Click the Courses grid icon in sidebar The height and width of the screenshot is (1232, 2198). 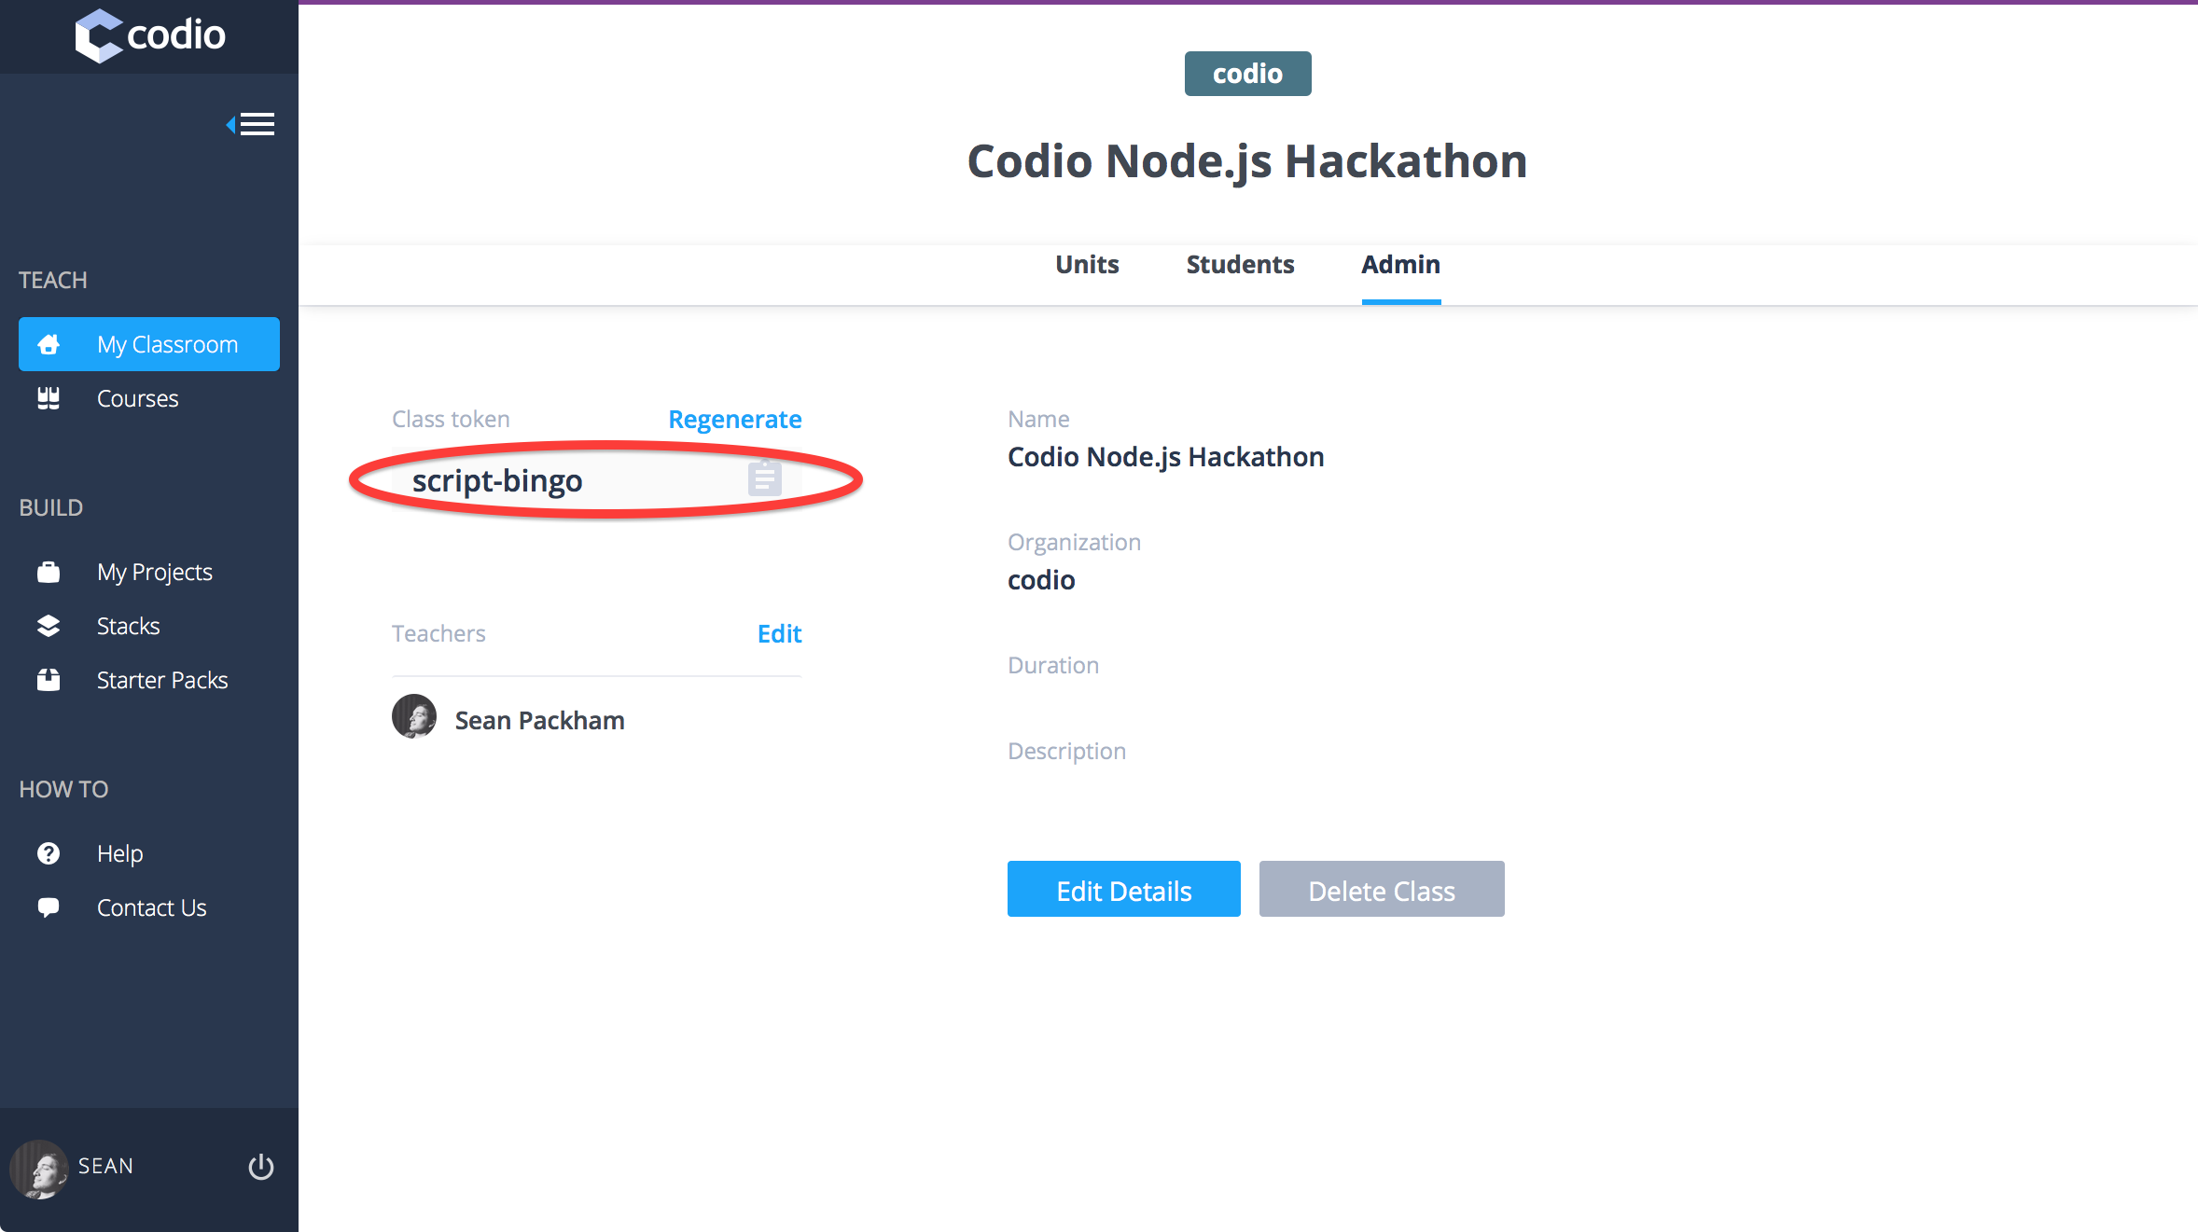[49, 397]
